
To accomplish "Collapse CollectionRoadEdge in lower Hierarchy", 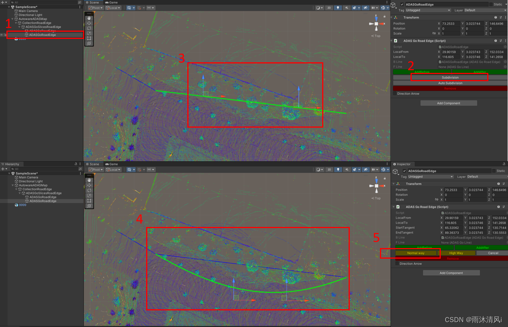I will pos(17,189).
